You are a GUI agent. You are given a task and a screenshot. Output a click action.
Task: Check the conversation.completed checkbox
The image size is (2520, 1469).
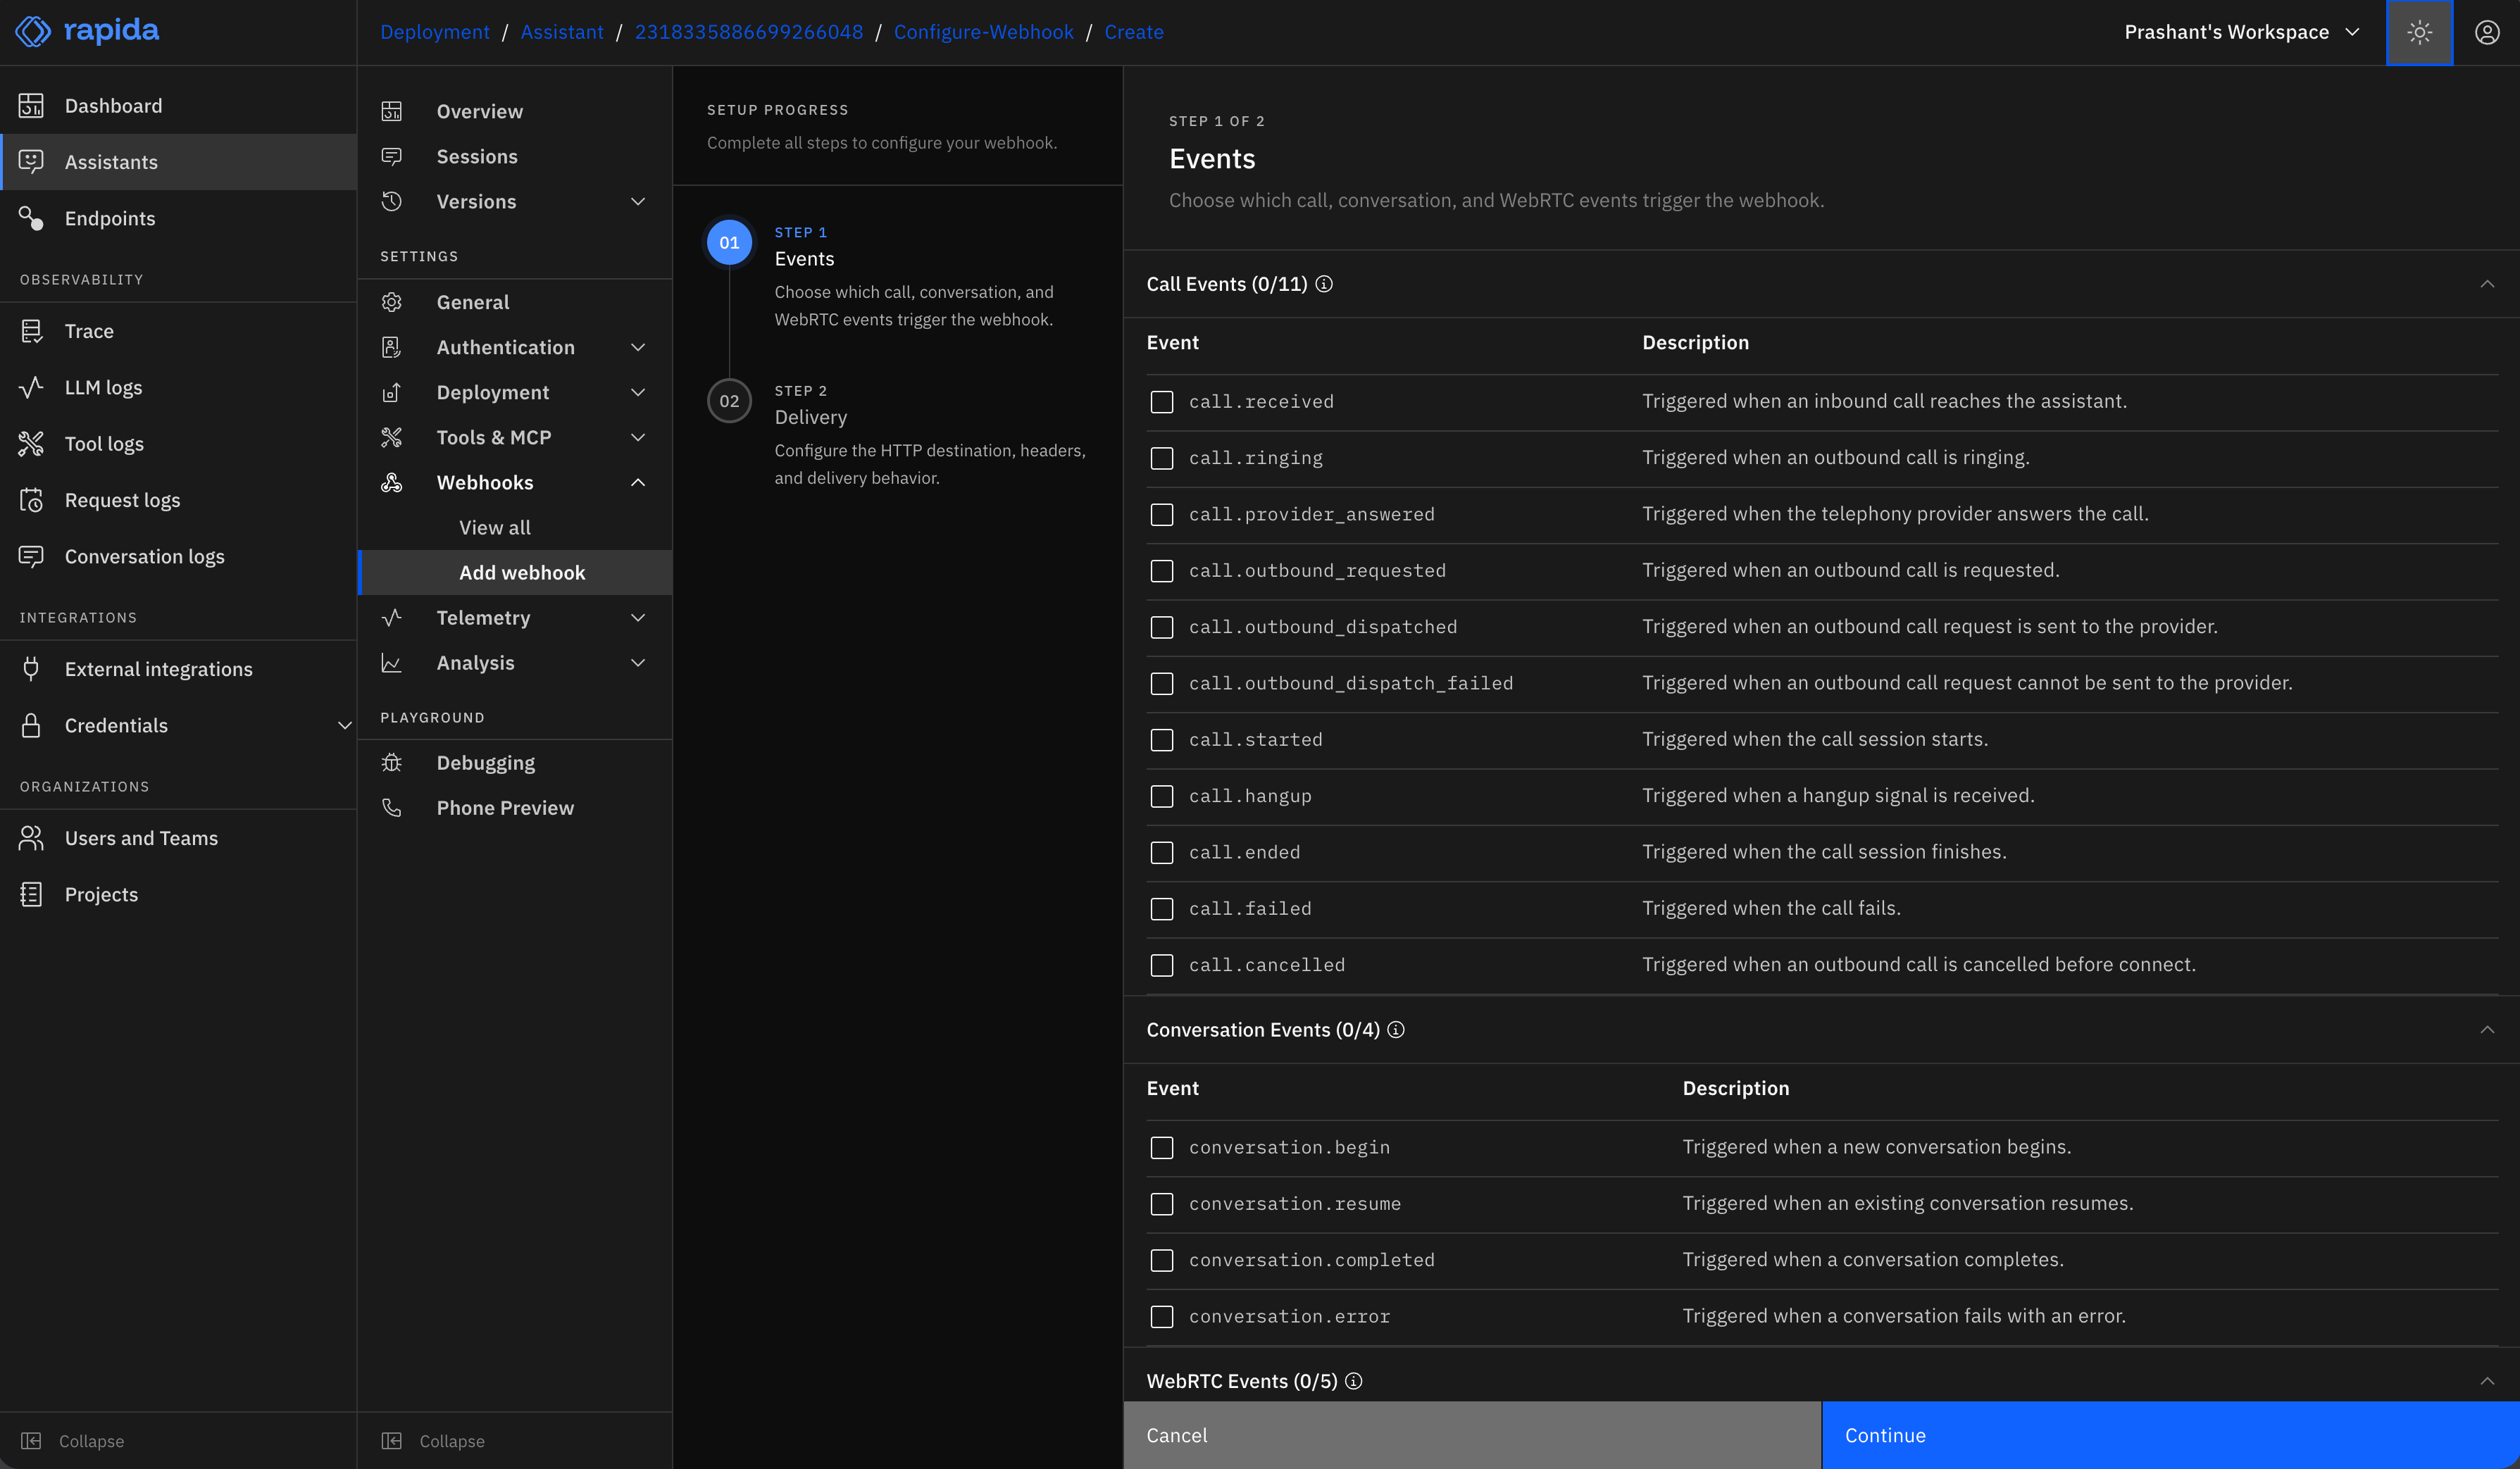pyautogui.click(x=1162, y=1260)
